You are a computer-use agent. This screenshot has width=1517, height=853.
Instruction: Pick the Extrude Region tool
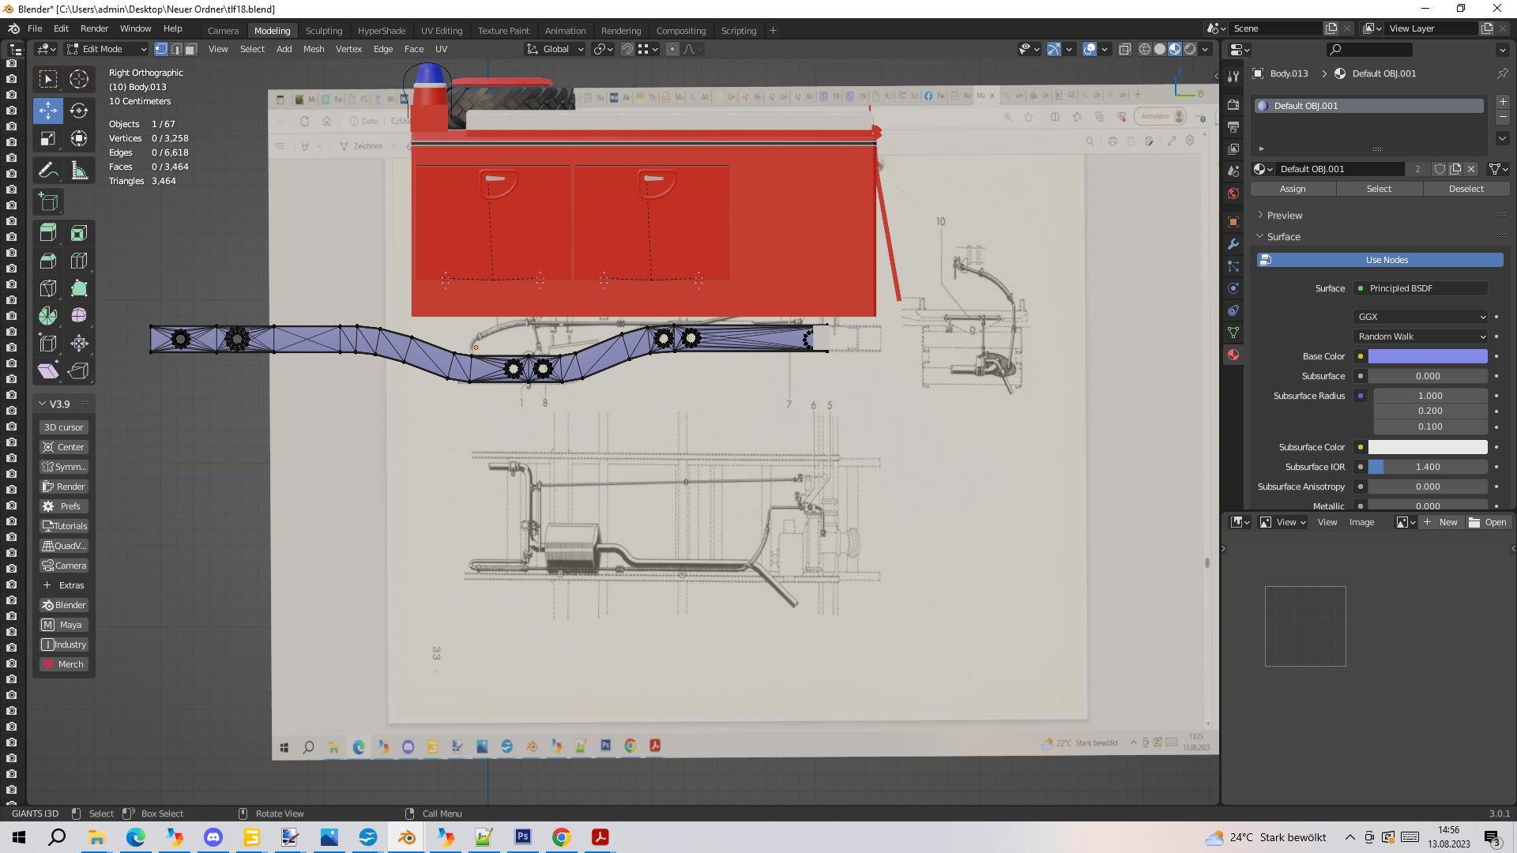click(48, 233)
